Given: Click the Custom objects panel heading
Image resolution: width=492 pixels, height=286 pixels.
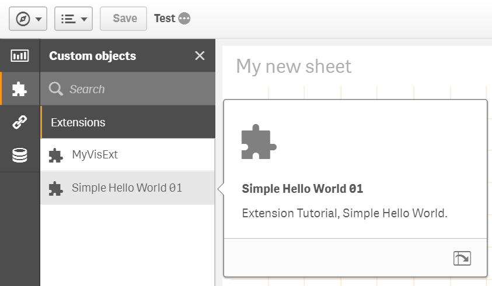Looking at the screenshot, I should [92, 56].
